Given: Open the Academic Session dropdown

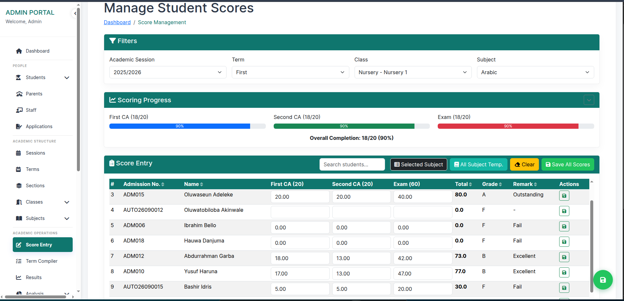Looking at the screenshot, I should 168,72.
